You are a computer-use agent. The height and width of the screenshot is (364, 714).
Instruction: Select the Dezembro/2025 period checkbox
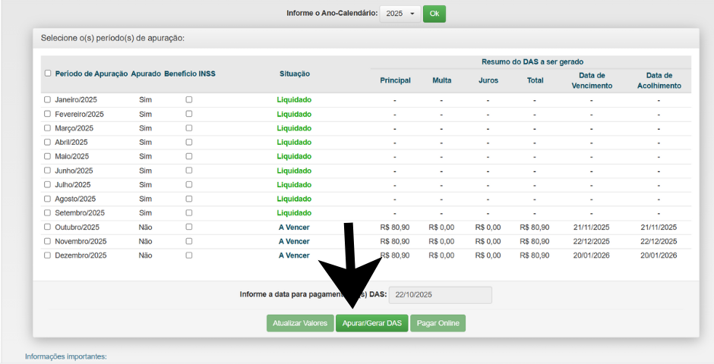47,256
